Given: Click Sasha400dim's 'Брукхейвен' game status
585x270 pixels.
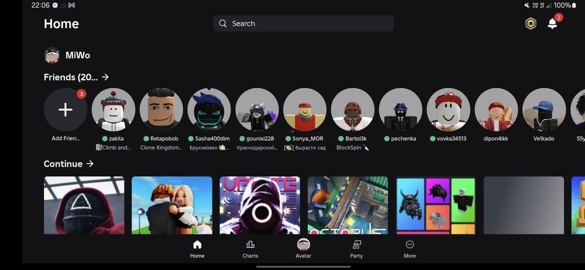Looking at the screenshot, I should click(209, 148).
